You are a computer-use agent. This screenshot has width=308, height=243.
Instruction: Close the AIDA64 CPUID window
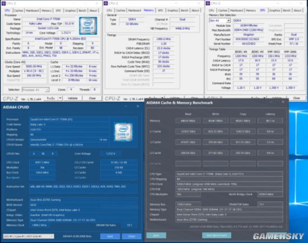(138, 106)
